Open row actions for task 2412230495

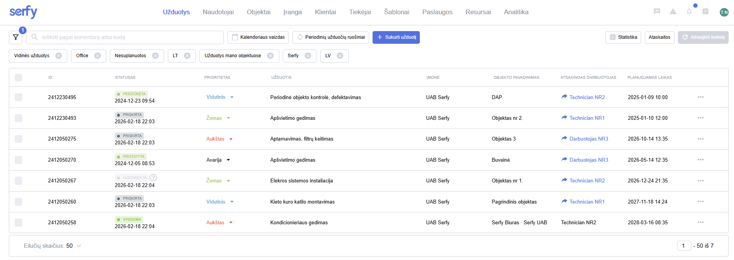[x=701, y=97]
